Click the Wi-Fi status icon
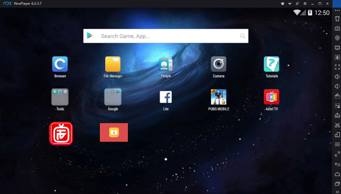 (x=297, y=12)
